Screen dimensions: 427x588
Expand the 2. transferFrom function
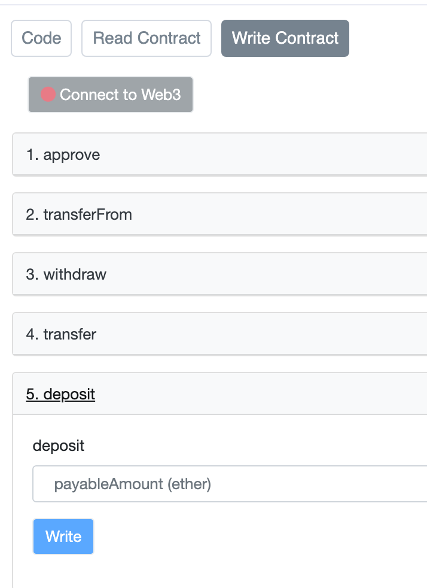coord(219,214)
